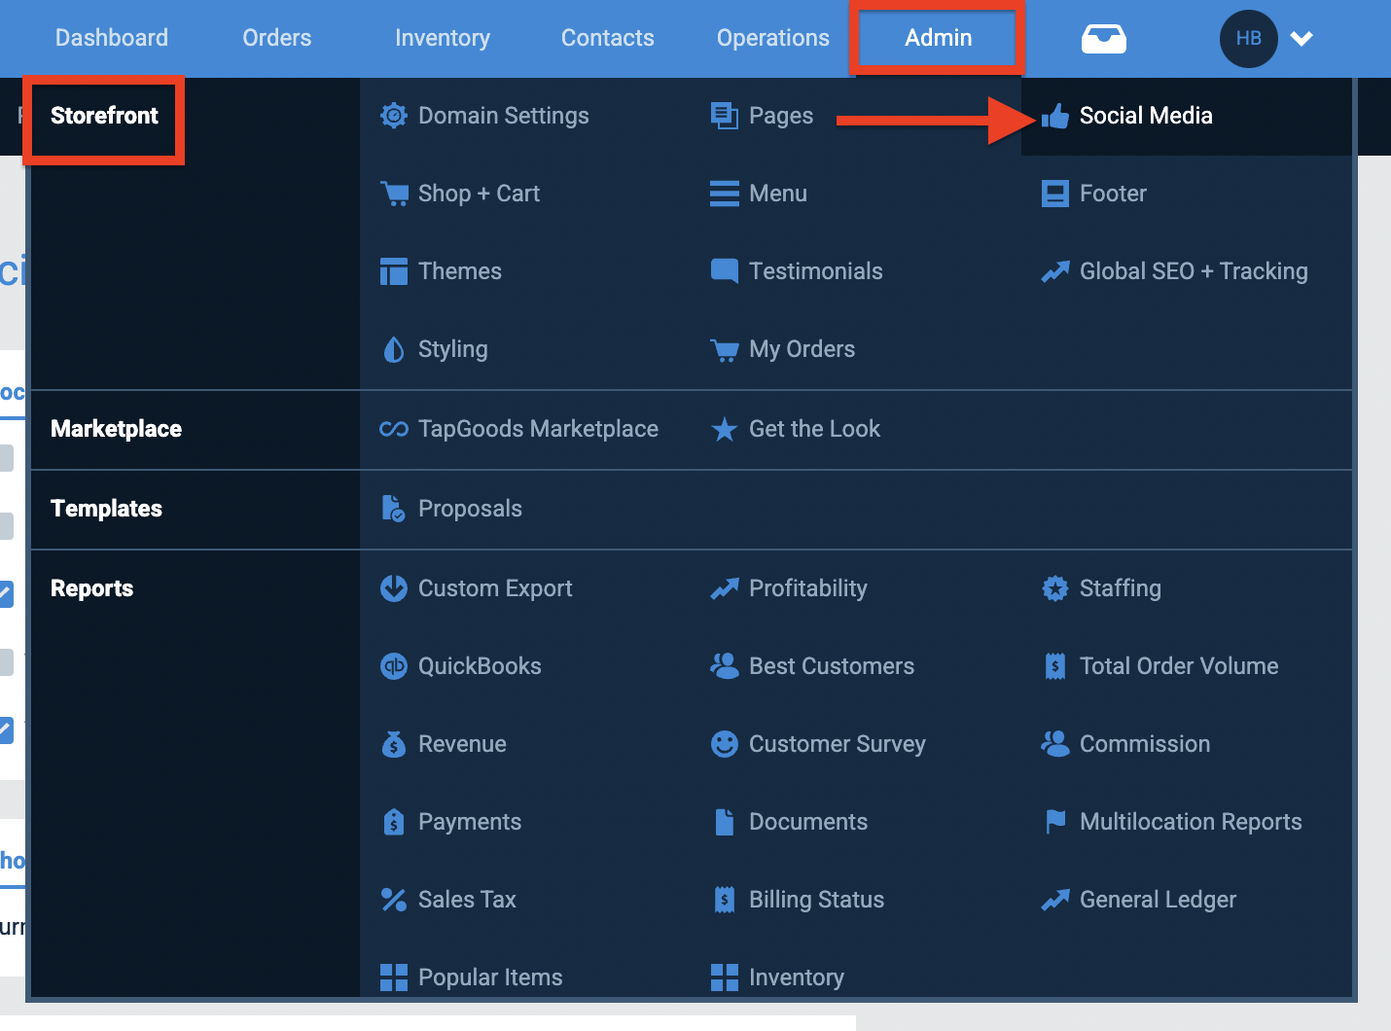Screen dimensions: 1391x1031
Task: Click the Billing Status receipt icon
Action: (x=724, y=900)
